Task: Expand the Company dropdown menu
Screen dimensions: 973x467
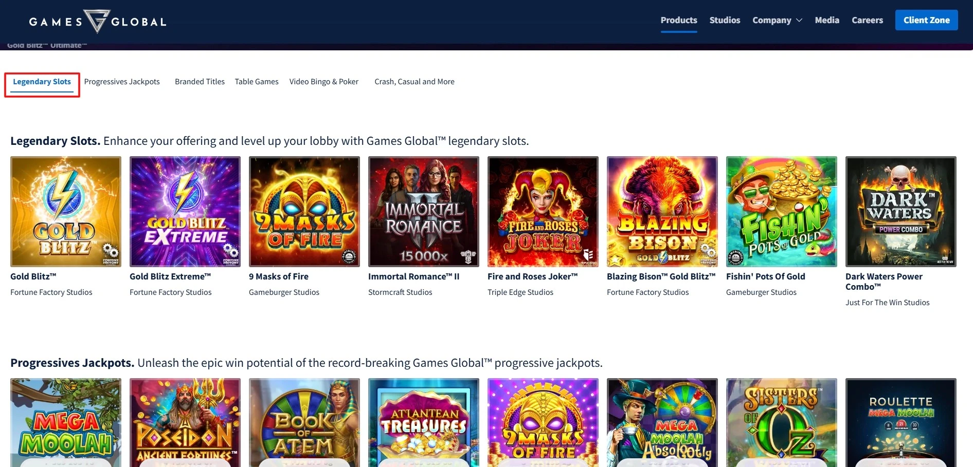Action: pyautogui.click(x=777, y=20)
